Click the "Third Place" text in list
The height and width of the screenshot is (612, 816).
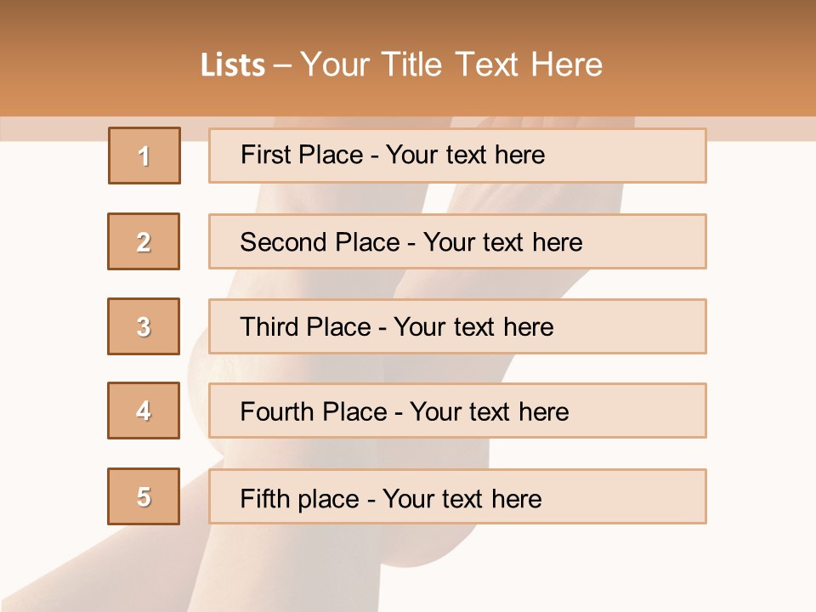click(x=305, y=327)
